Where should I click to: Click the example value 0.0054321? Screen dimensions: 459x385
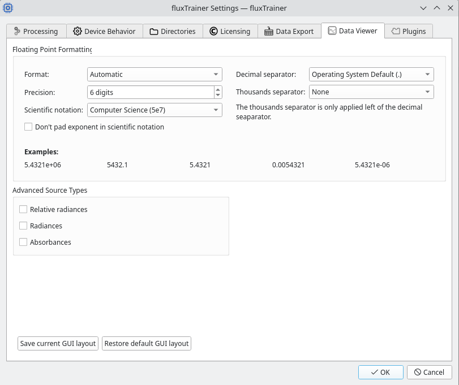pyautogui.click(x=288, y=165)
